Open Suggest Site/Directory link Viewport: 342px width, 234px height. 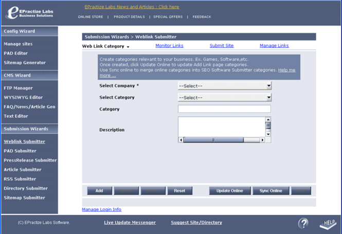pos(196,223)
